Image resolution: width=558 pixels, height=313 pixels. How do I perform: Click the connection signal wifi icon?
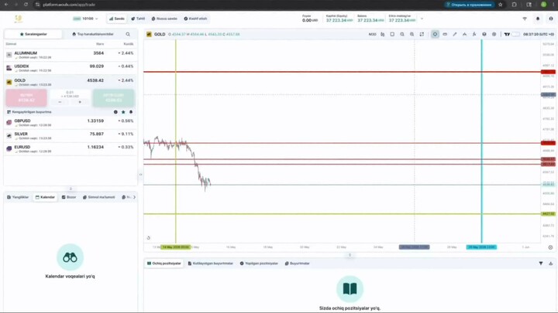click(x=525, y=19)
